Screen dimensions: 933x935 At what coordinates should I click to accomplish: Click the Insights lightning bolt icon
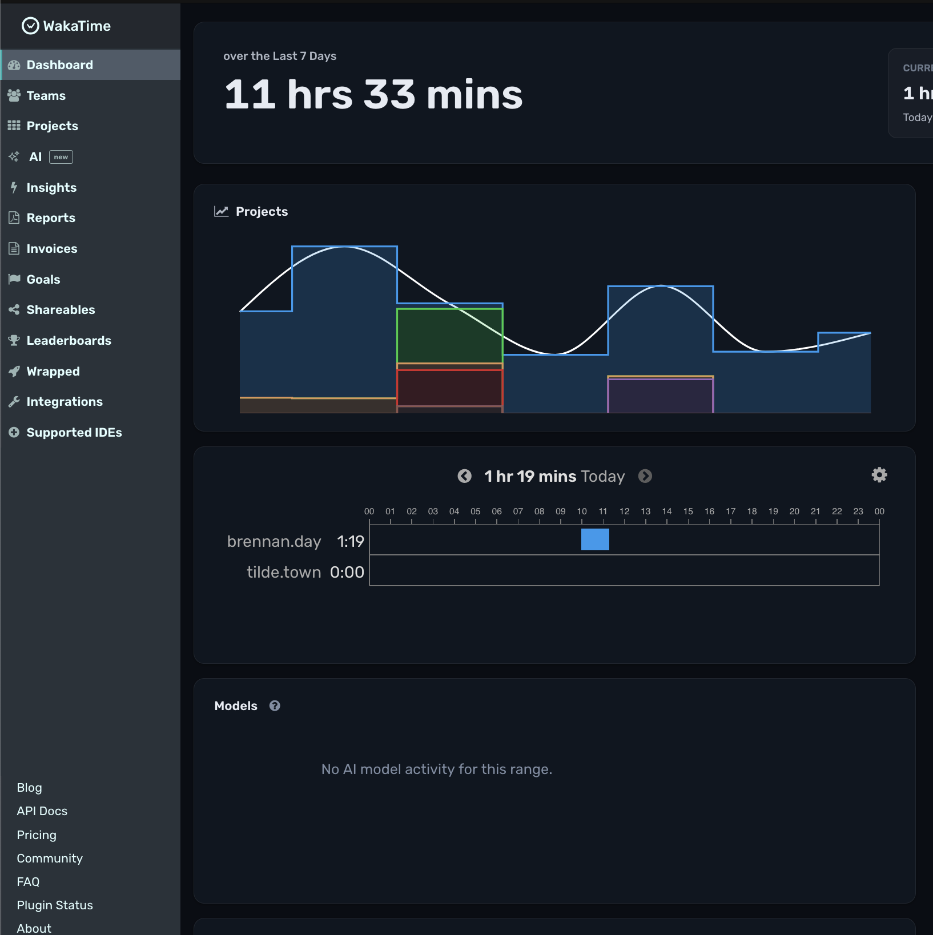coord(14,187)
